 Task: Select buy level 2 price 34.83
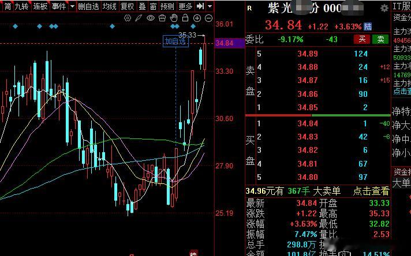pyautogui.click(x=308, y=137)
